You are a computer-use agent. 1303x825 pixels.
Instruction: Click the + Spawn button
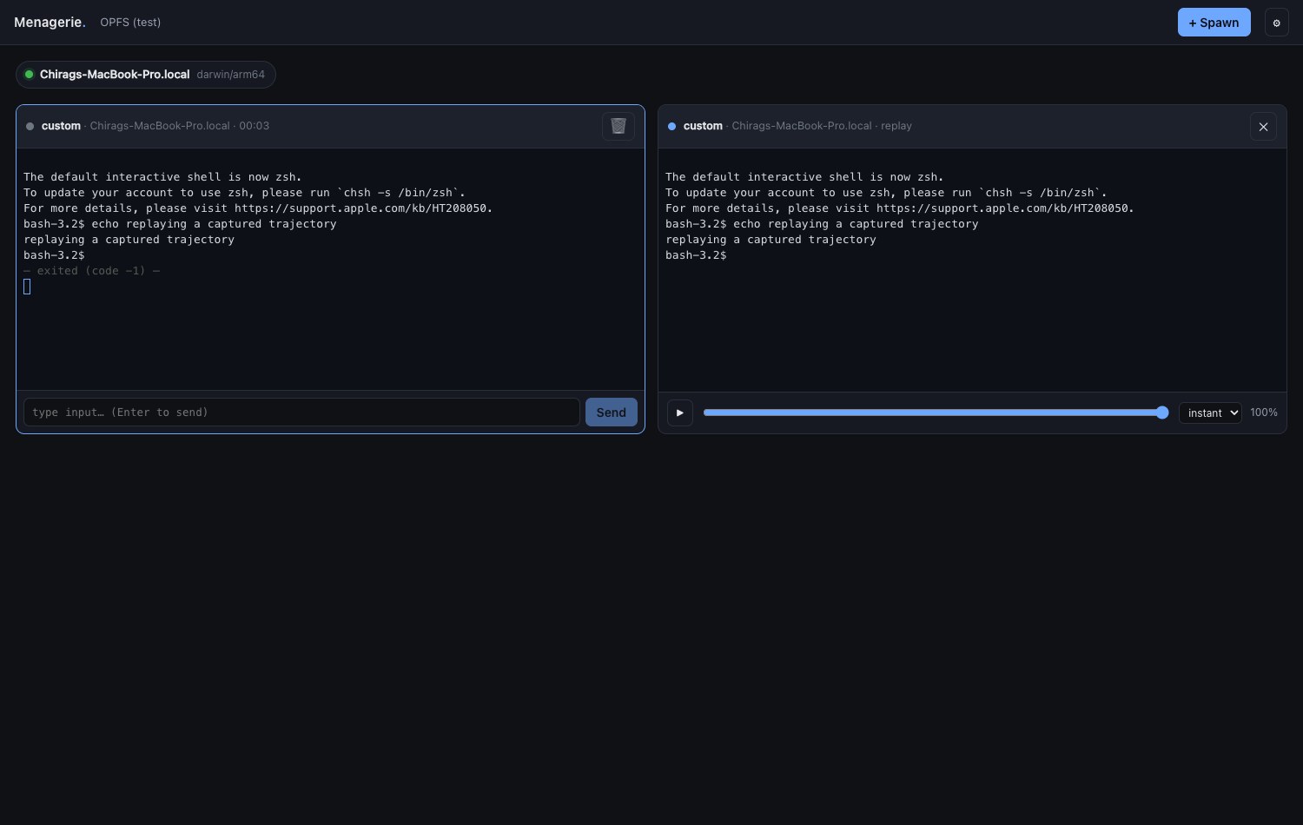pos(1214,23)
